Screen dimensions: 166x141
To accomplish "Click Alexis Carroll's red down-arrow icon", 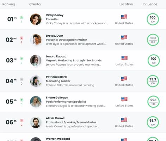I will (x=21, y=121).
